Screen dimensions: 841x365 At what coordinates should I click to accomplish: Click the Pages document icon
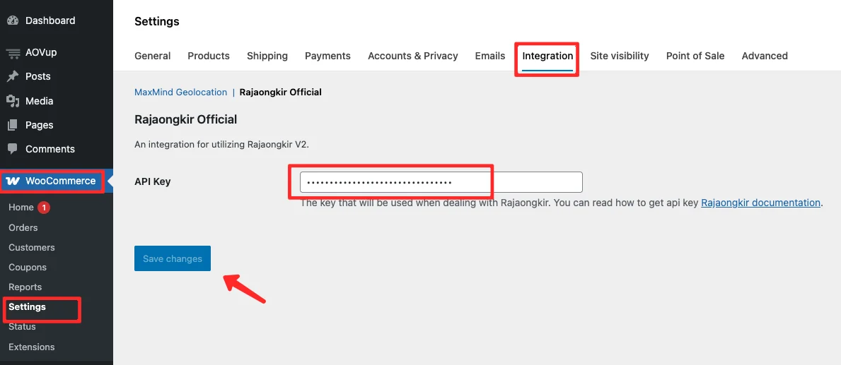(13, 125)
